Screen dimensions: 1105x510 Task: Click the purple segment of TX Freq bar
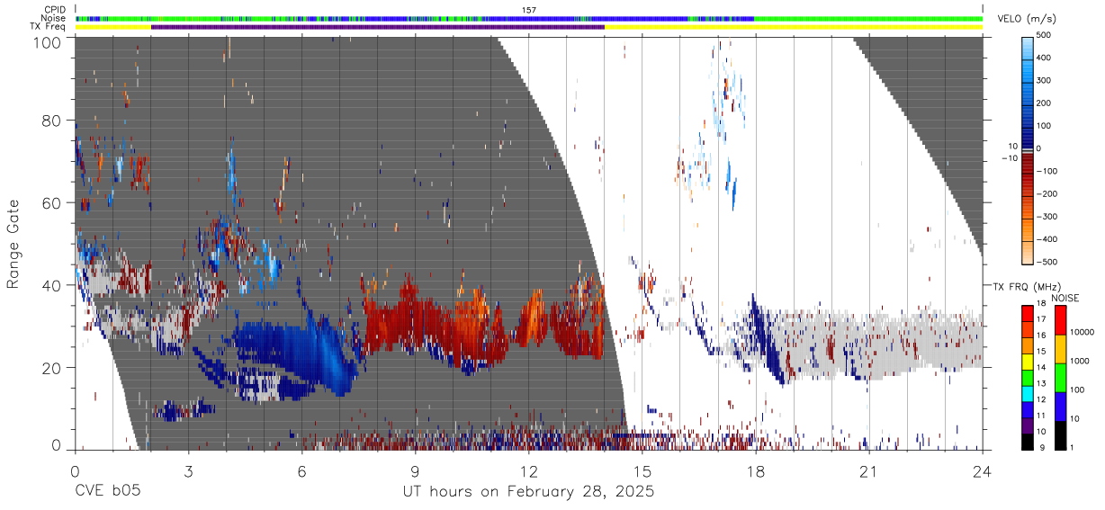tap(378, 27)
